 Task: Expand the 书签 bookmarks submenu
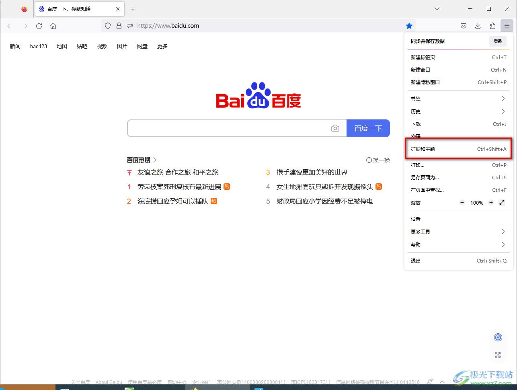pyautogui.click(x=458, y=99)
